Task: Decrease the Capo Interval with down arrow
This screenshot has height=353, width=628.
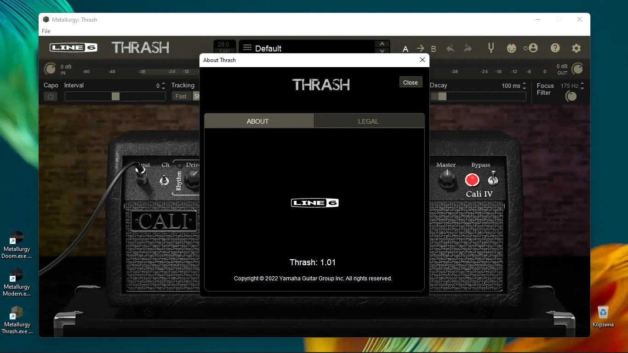Action: coord(164,88)
